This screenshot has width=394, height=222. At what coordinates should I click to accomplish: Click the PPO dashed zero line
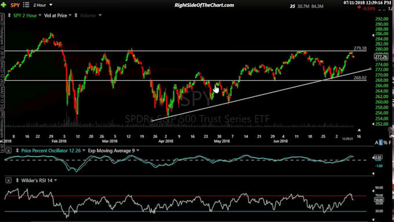(185, 160)
